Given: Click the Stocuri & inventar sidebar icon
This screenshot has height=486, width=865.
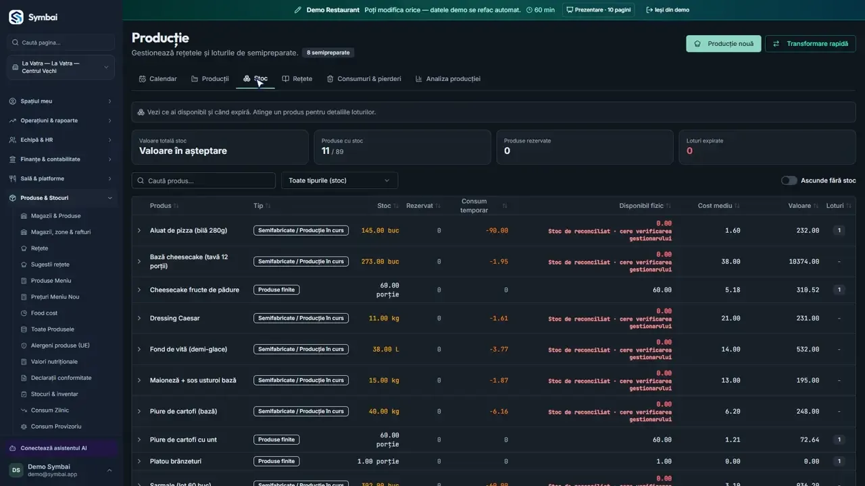Looking at the screenshot, I should pyautogui.click(x=24, y=394).
